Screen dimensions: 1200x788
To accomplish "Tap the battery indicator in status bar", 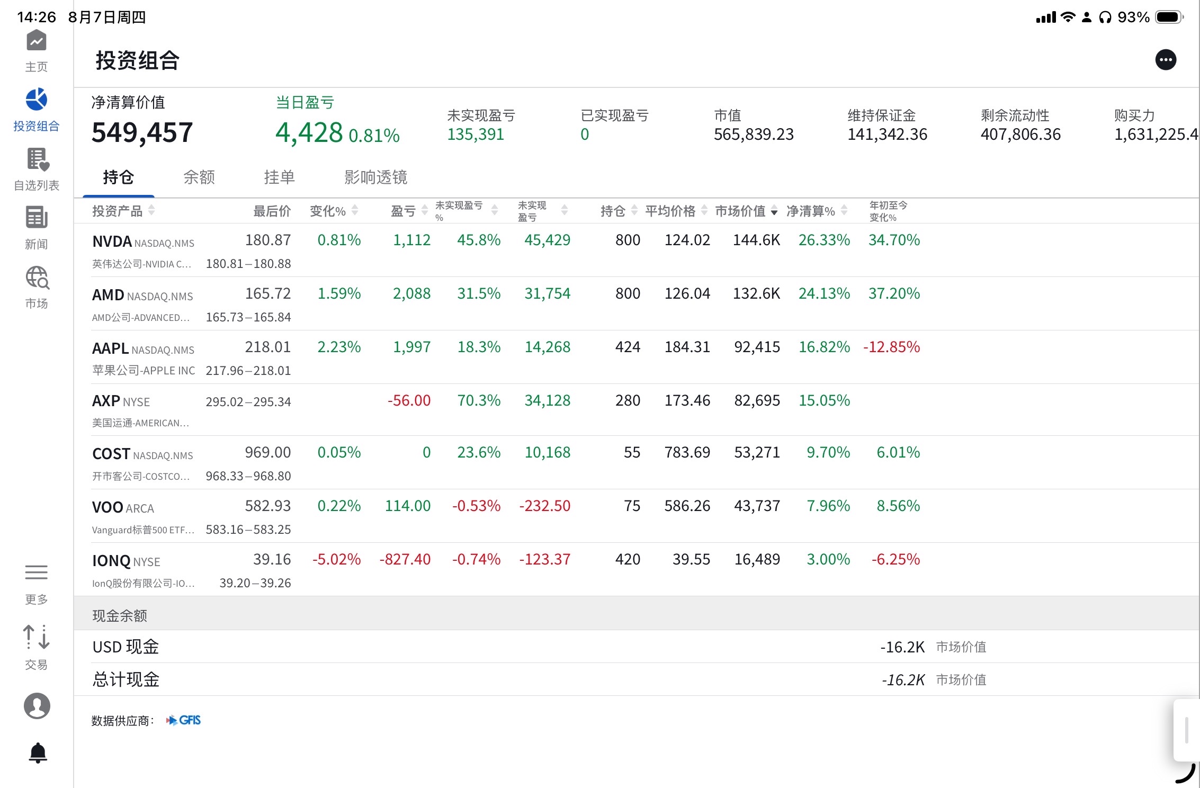I will (1170, 17).
